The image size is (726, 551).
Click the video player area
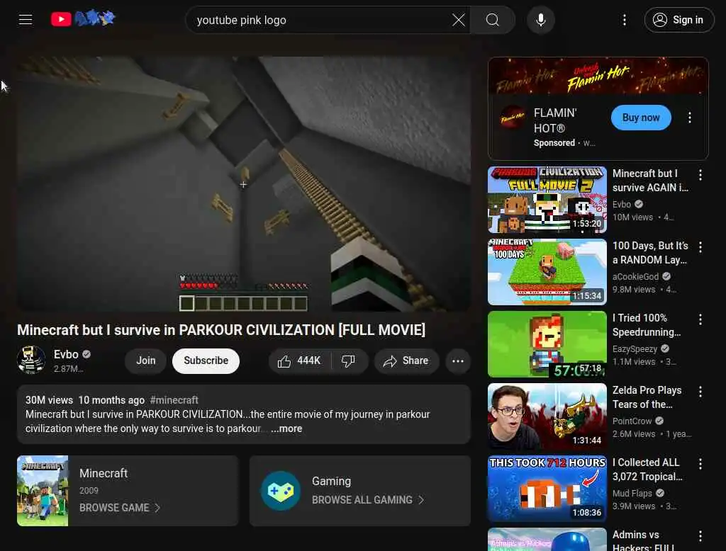244,183
